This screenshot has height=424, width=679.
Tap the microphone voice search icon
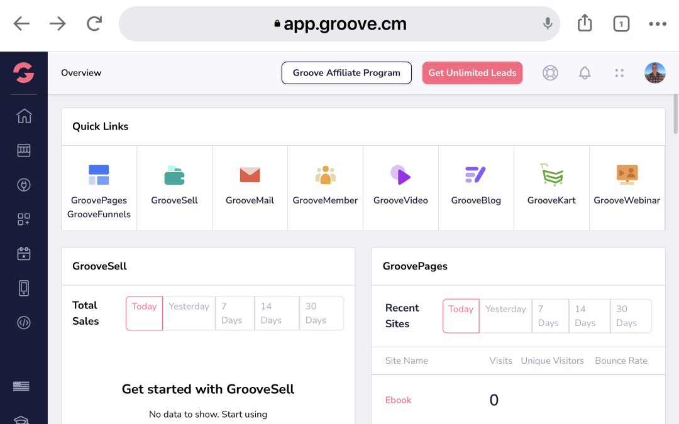548,23
